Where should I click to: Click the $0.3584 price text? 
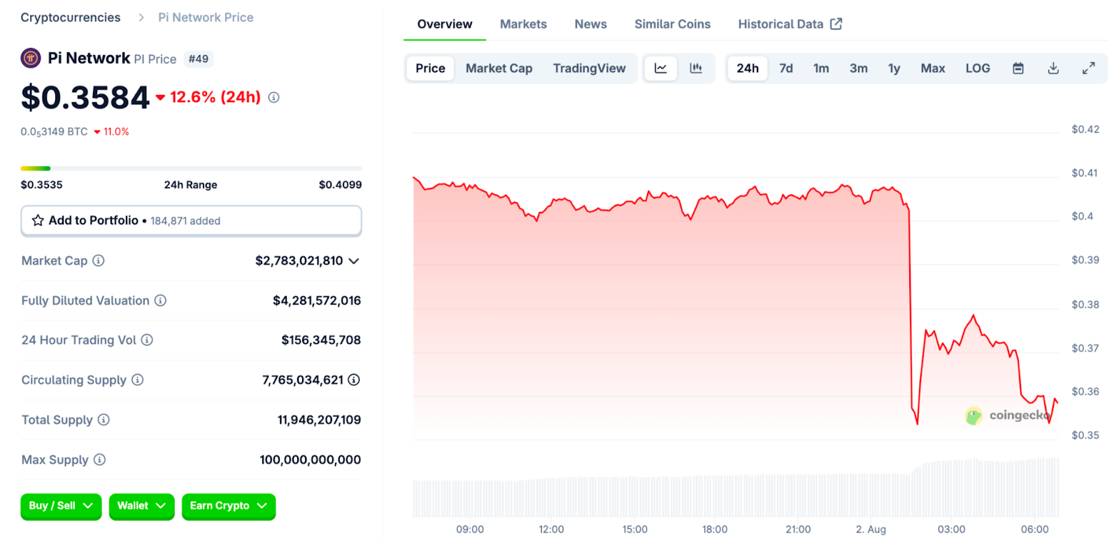(x=85, y=97)
